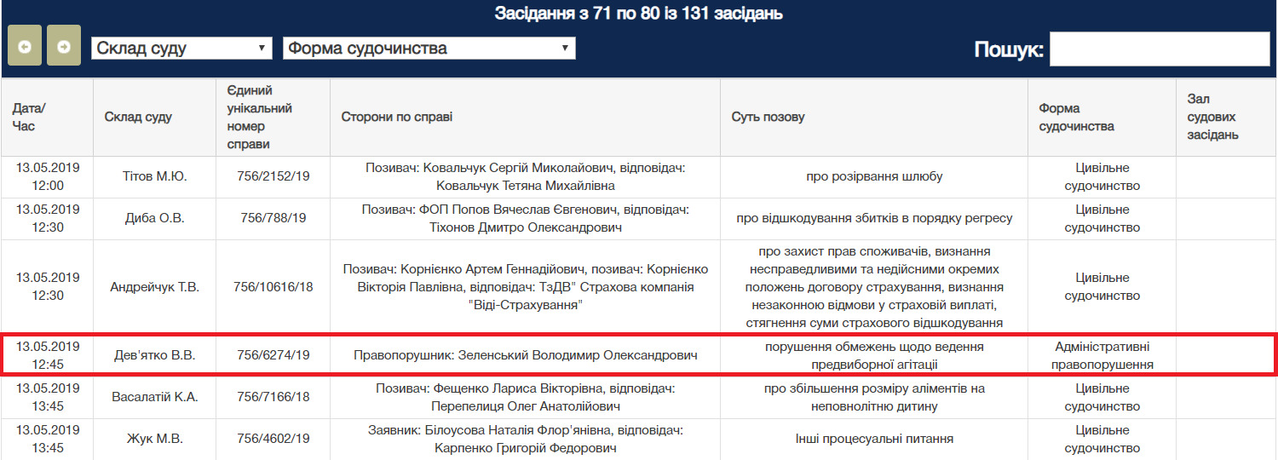Screen dimensions: 1278x460
Task: Sort by Склад суду column header
Action: (x=155, y=118)
